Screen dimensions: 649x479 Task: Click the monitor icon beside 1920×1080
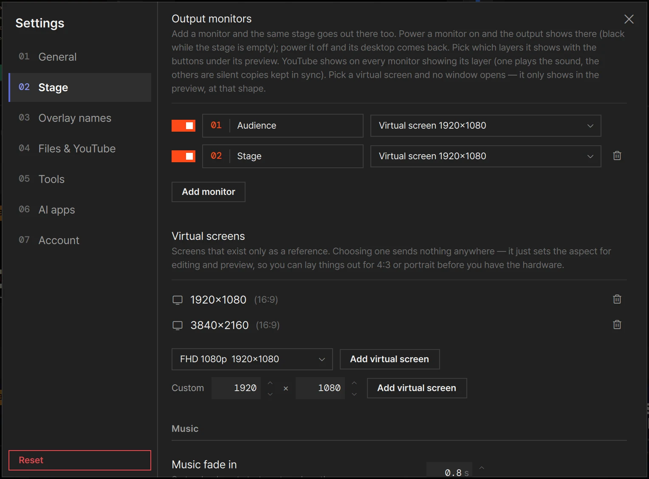[x=178, y=300]
